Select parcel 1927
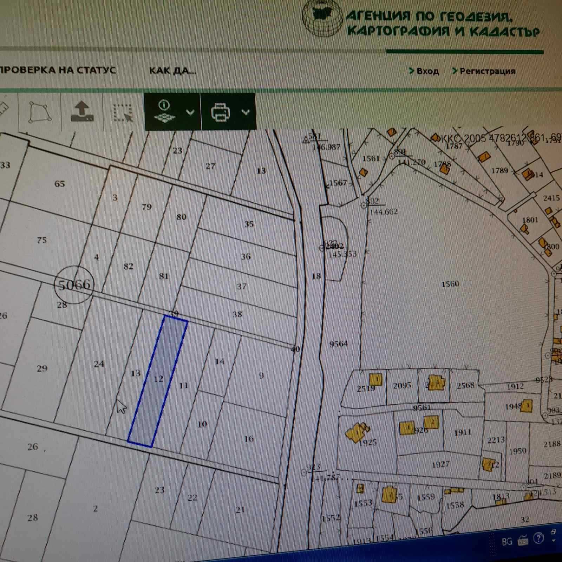 [440, 464]
